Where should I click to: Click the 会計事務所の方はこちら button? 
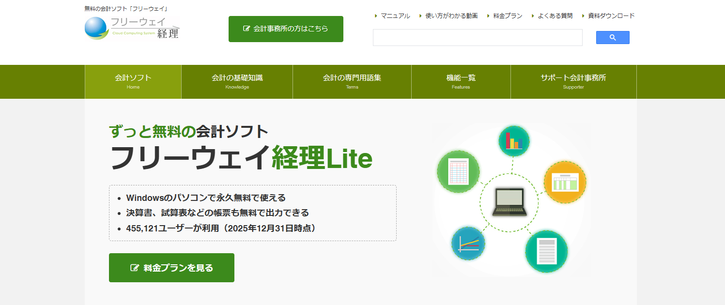285,29
